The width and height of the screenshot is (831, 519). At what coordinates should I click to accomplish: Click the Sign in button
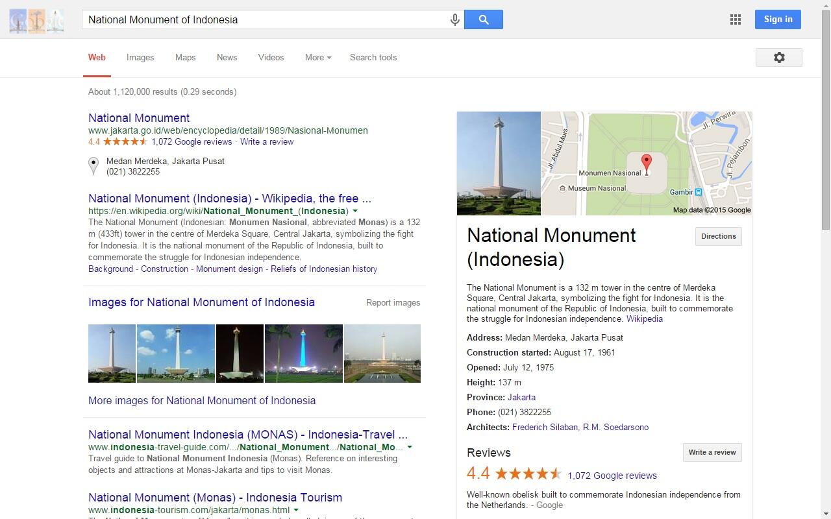778,19
